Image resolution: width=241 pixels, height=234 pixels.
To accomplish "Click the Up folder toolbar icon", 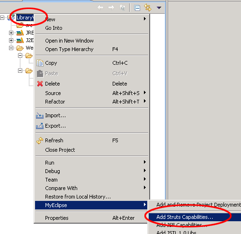I will 123,8.
